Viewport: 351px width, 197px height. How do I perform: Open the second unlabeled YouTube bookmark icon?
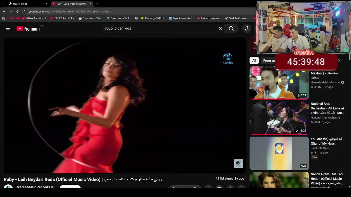click(x=18, y=18)
